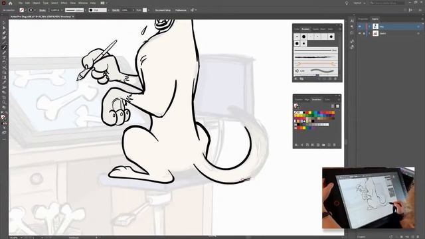425x239 pixels.
Task: Select the black swatch in first swatch row
Action: pyautogui.click(x=304, y=112)
